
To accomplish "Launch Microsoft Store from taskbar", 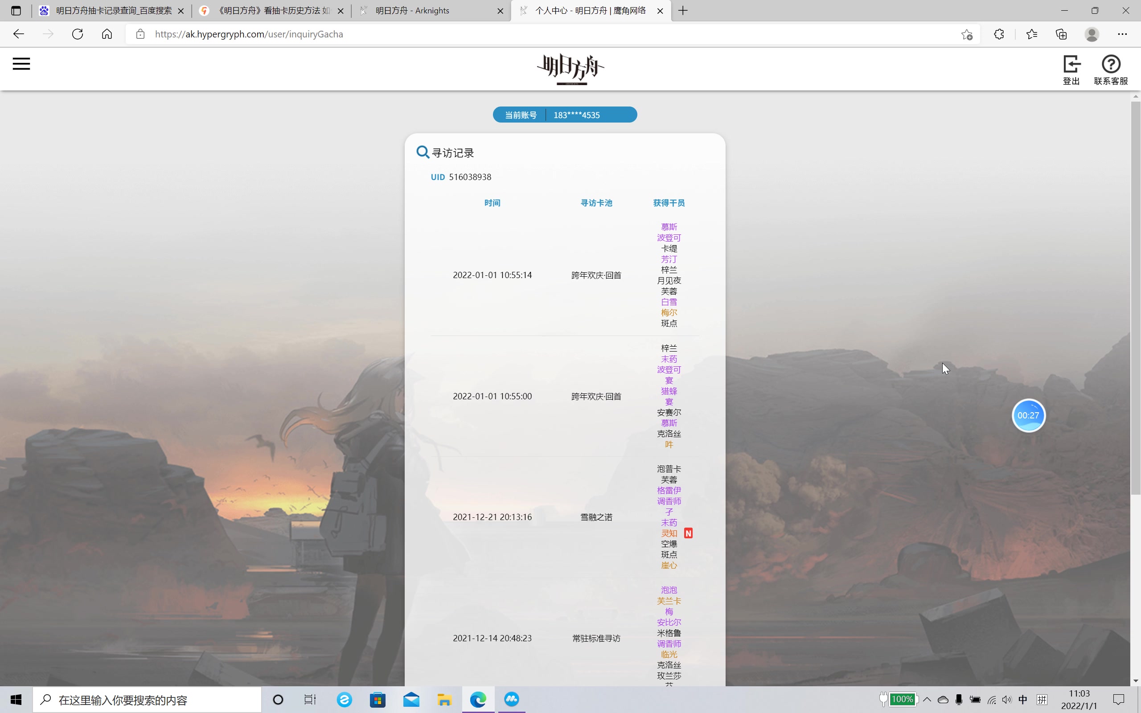I will click(378, 699).
